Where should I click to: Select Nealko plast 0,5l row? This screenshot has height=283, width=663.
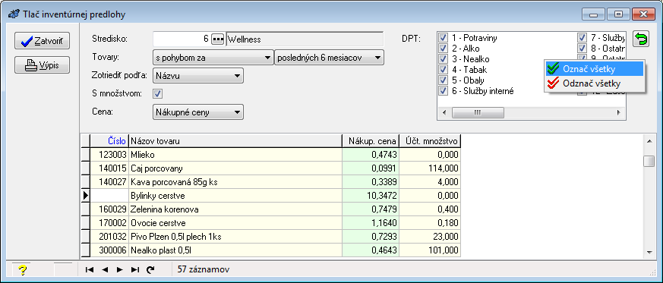tap(270, 250)
